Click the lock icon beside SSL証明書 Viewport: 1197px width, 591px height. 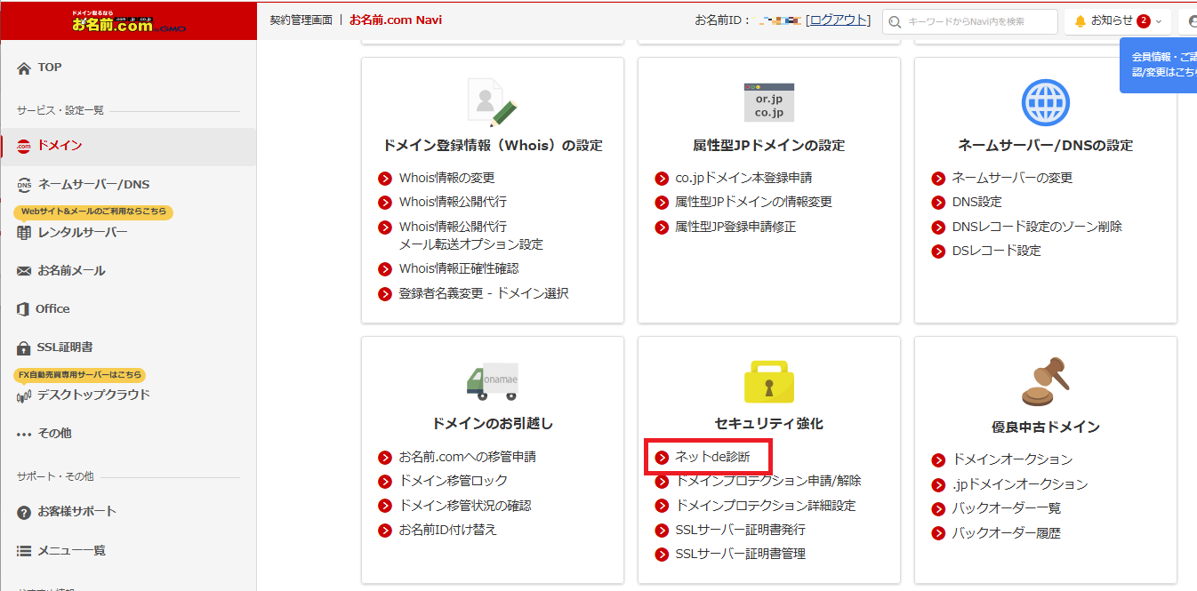(24, 347)
